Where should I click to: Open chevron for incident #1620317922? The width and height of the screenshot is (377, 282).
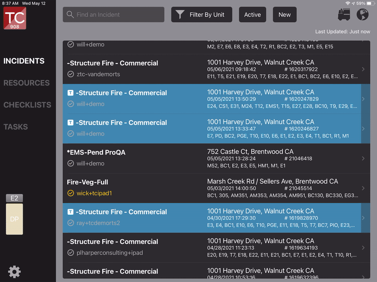[x=363, y=69]
